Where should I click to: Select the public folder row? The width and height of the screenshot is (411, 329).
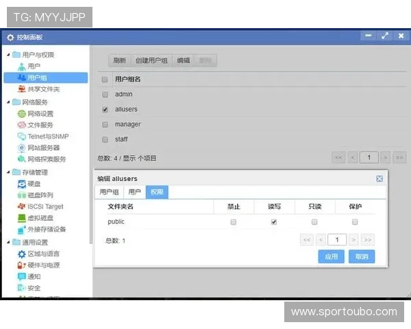pyautogui.click(x=240, y=222)
